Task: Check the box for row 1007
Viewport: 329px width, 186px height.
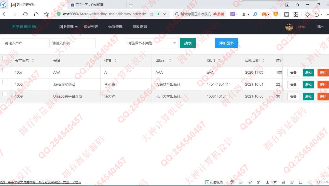Action: [x=5, y=70]
